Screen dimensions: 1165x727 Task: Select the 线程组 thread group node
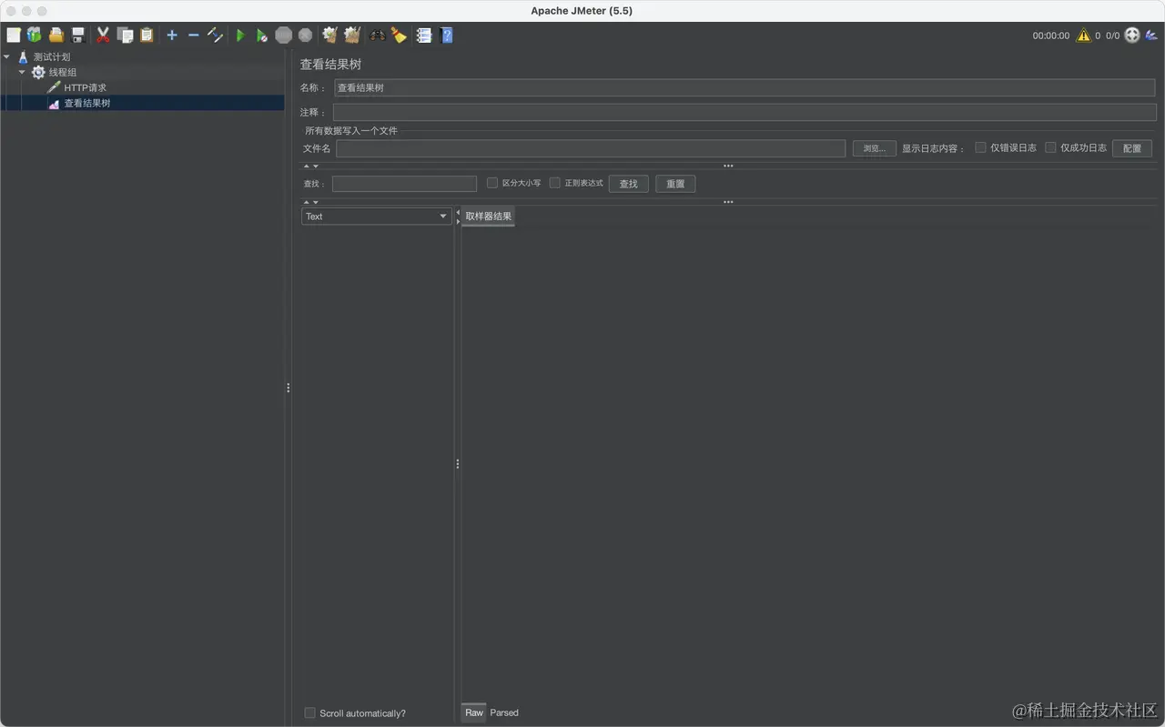coord(63,72)
